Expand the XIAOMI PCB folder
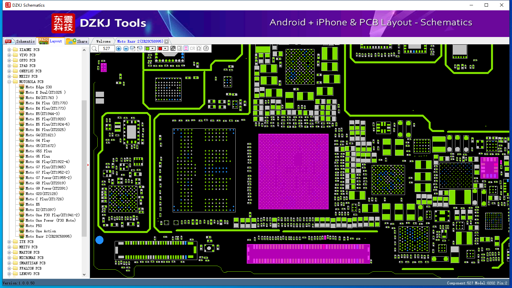 9,50
